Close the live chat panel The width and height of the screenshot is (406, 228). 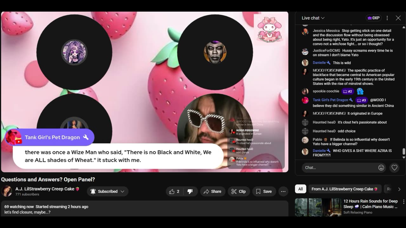(398, 18)
